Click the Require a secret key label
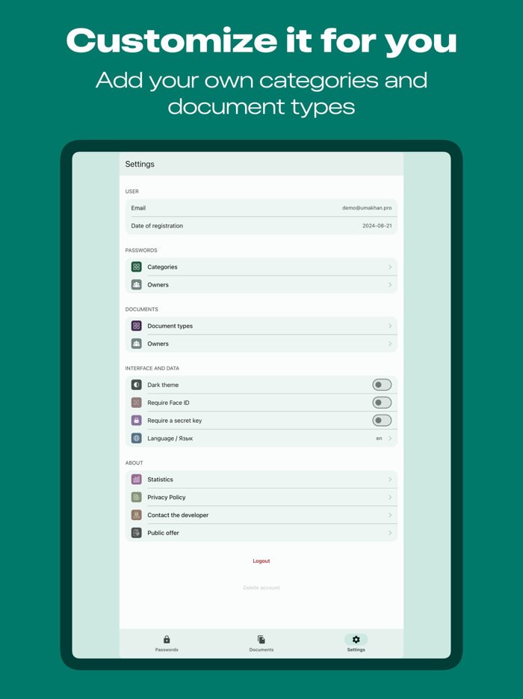This screenshot has height=699, width=523. (175, 421)
